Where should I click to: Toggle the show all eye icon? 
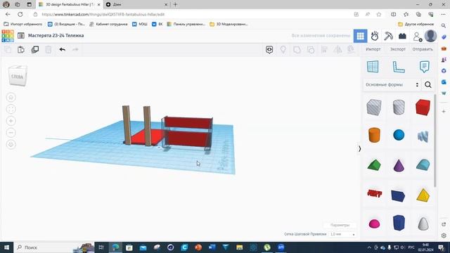coord(269,50)
